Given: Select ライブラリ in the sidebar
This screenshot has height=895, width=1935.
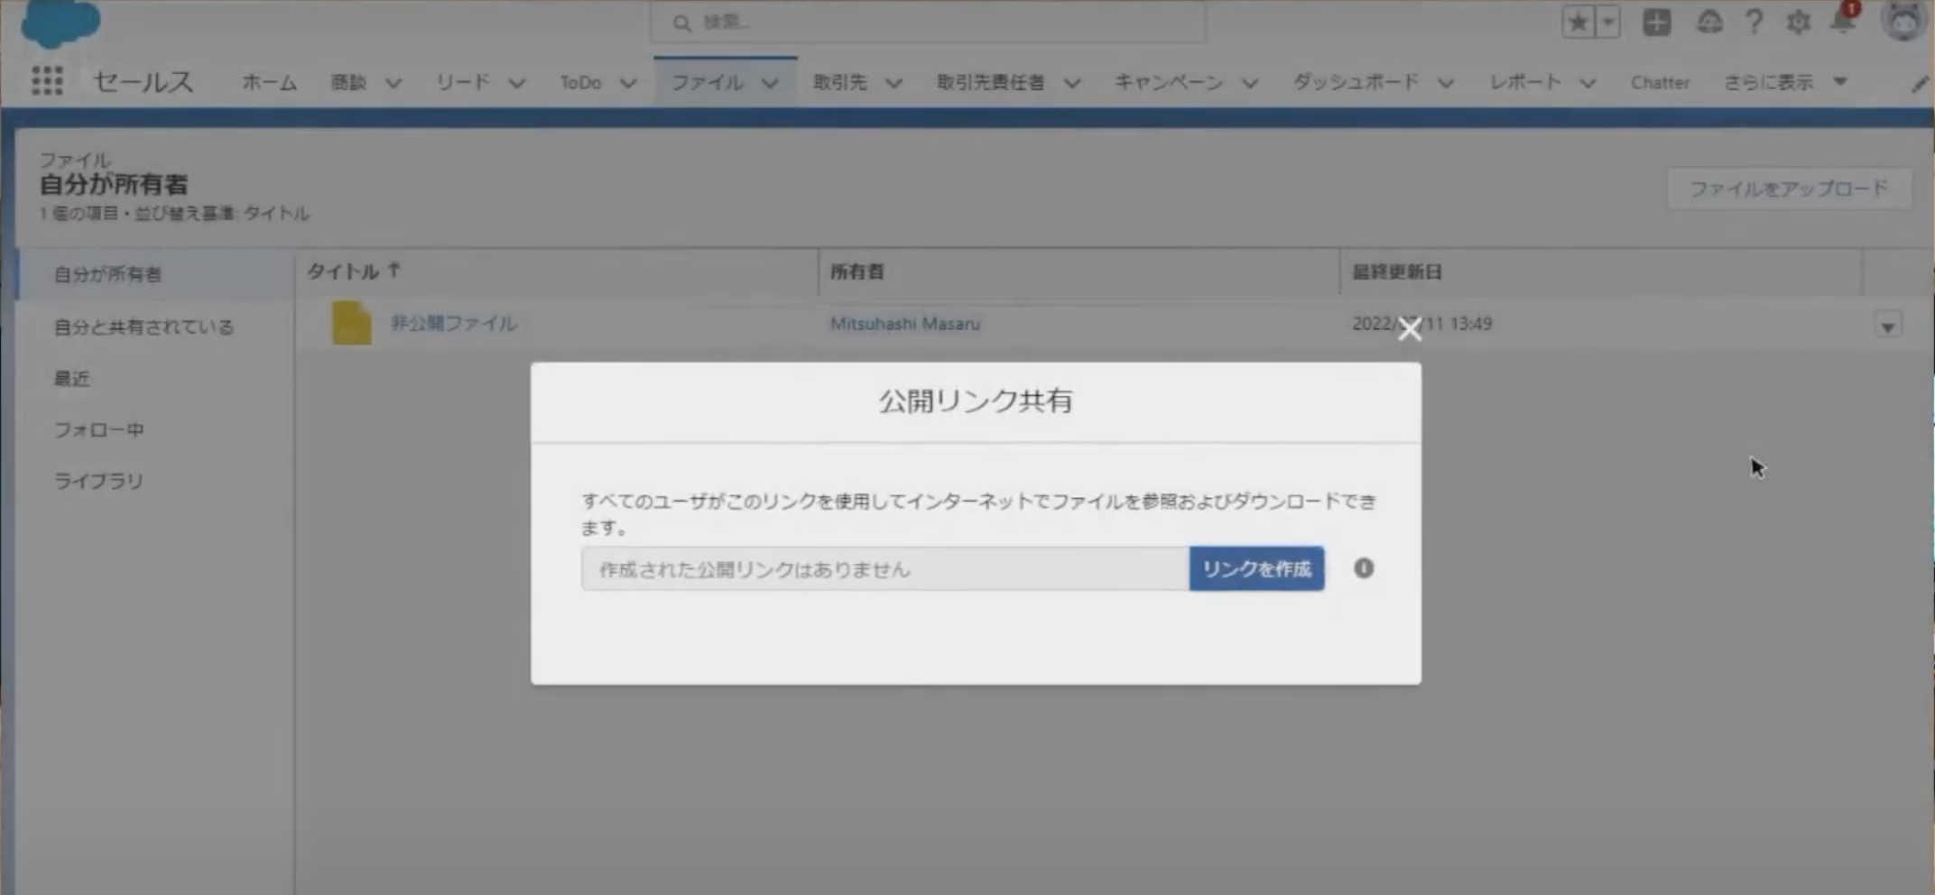Looking at the screenshot, I should (98, 481).
